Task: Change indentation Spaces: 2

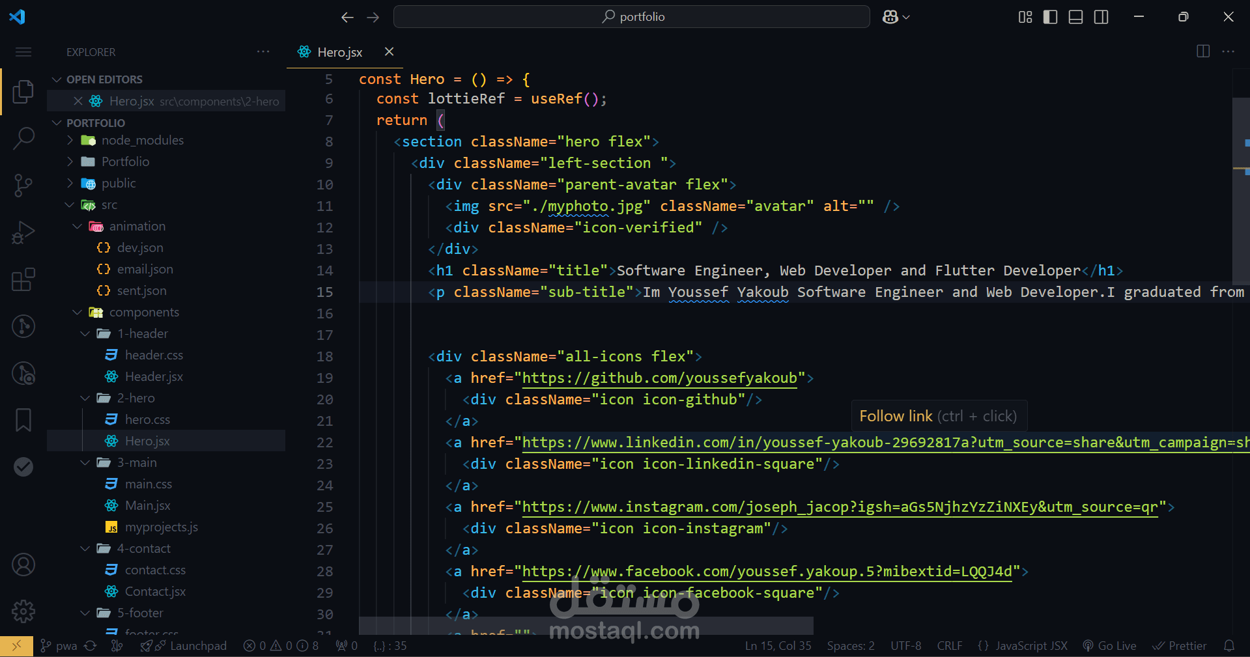Action: tap(851, 646)
